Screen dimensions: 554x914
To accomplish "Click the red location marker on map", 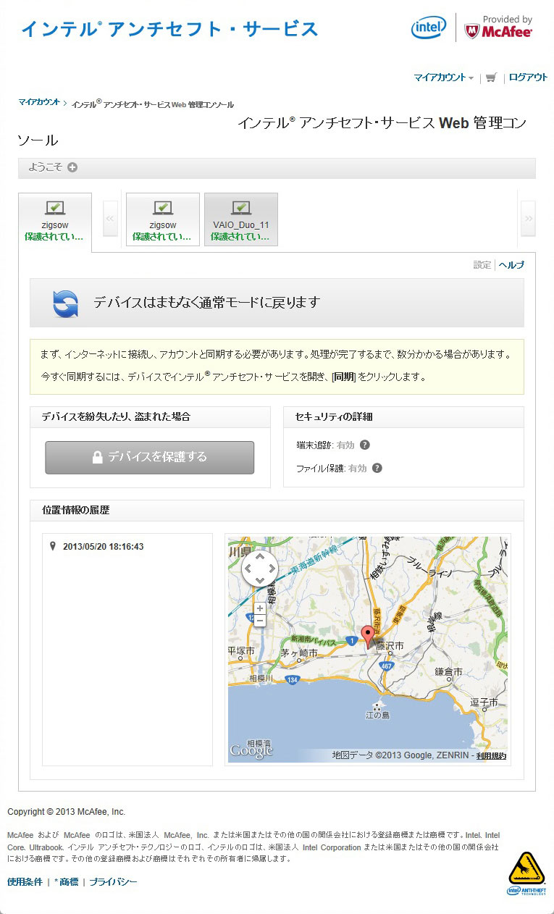I will click(368, 637).
